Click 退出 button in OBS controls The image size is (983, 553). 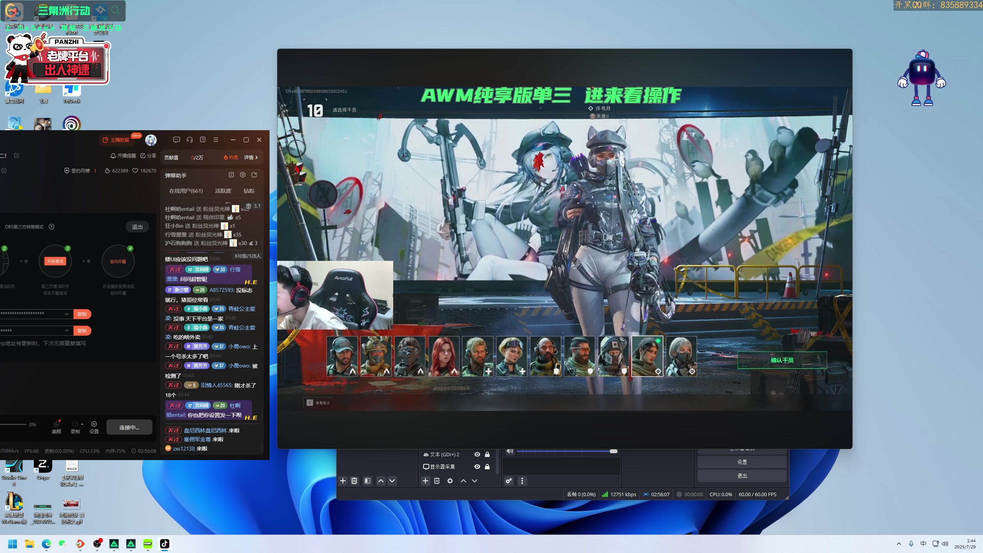[x=742, y=476]
